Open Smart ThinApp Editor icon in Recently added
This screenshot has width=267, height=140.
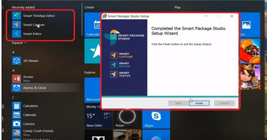16,16
